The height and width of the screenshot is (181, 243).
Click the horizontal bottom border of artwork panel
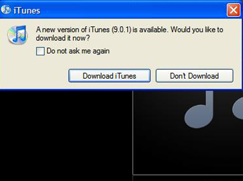[188, 175]
